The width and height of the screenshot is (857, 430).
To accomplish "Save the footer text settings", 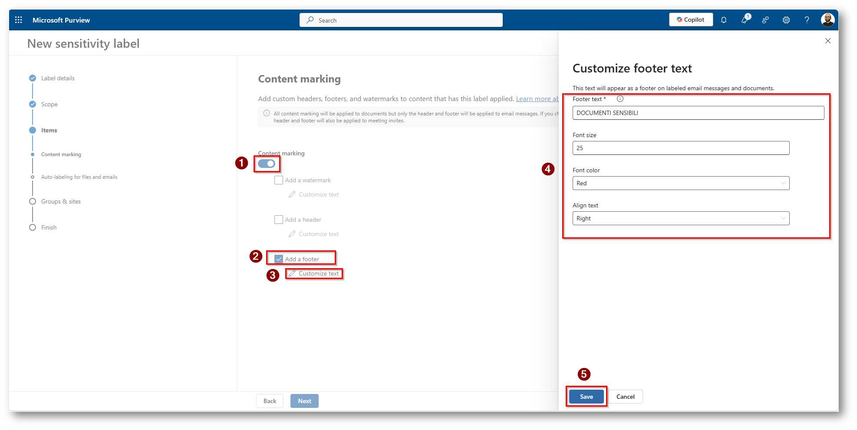I will (x=586, y=397).
